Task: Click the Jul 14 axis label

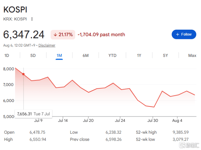Action: click(x=63, y=121)
